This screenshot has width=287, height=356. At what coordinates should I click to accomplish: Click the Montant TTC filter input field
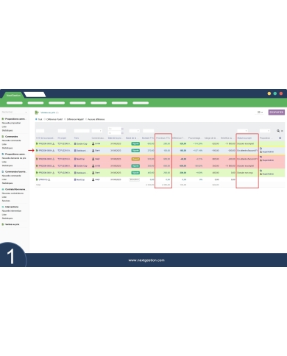[149, 131]
